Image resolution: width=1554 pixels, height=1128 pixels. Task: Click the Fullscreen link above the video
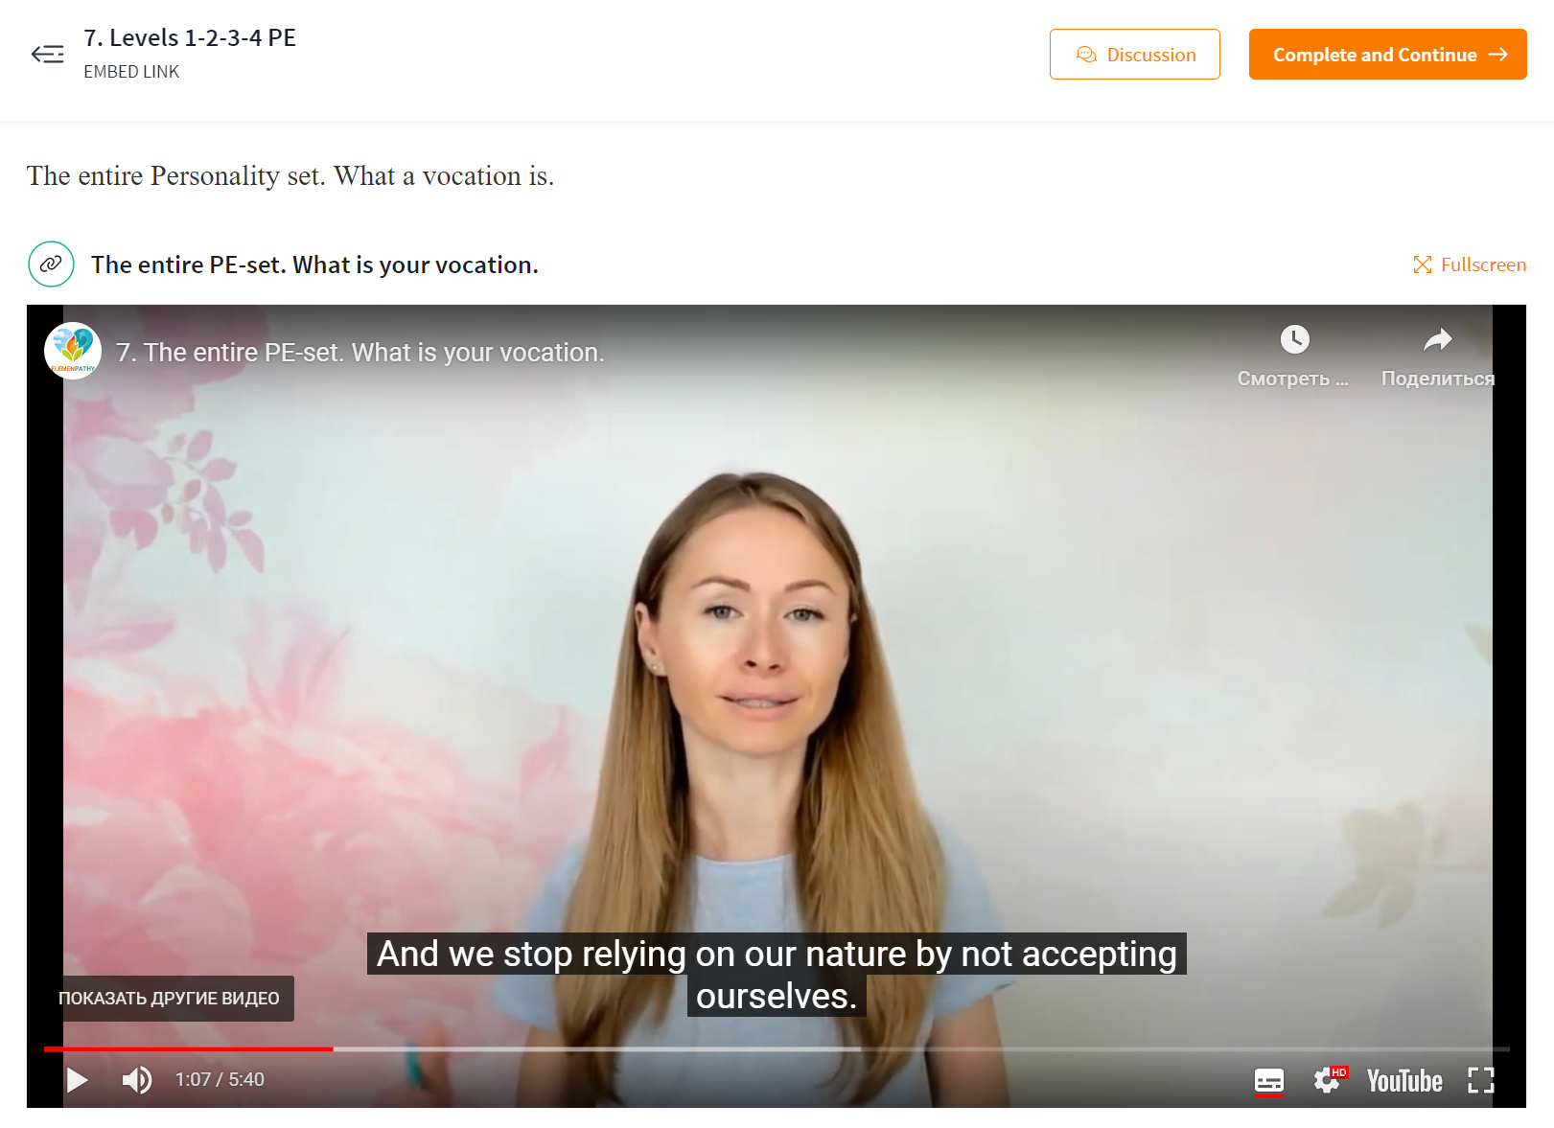tap(1470, 265)
